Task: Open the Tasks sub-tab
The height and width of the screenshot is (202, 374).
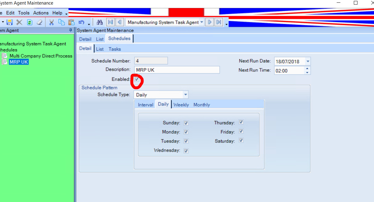Action: (x=115, y=49)
